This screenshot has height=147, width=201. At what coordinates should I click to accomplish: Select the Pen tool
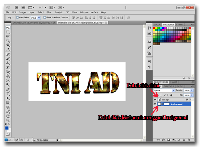tap(8, 90)
